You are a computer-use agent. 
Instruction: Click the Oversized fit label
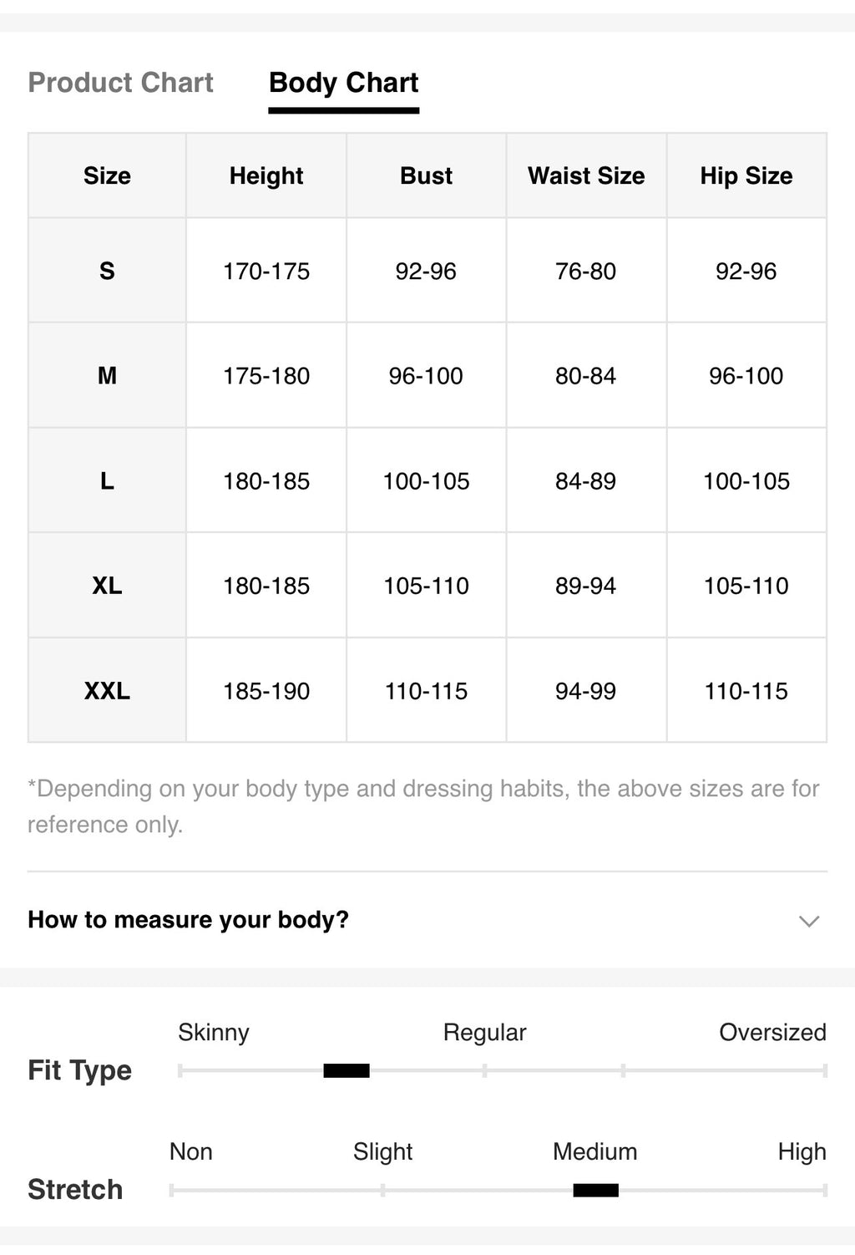772,1033
